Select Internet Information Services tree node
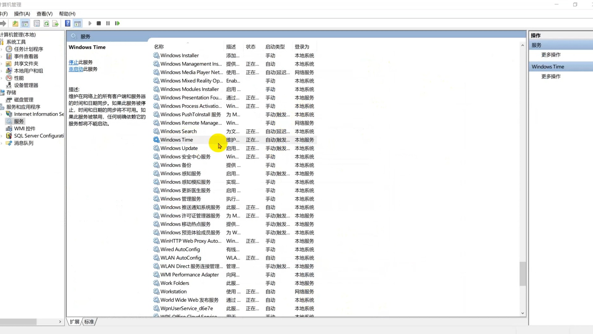Viewport: 593px width, 334px height. tap(39, 114)
